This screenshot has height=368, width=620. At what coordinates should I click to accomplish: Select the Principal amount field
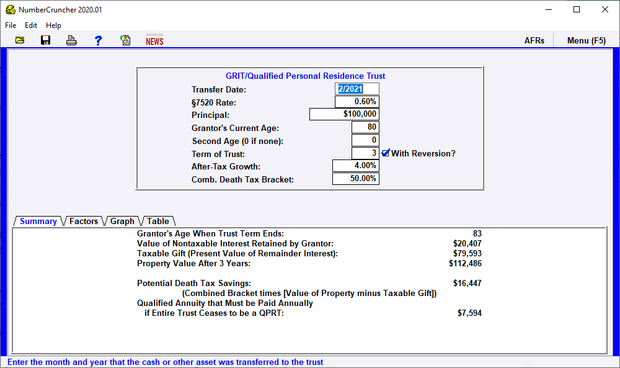(344, 114)
